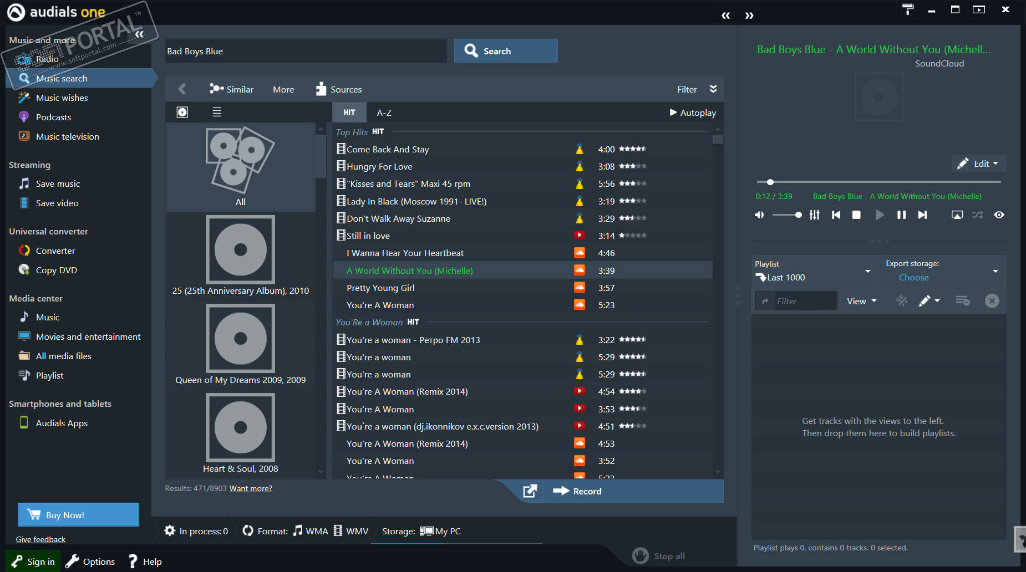The image size is (1026, 572).
Task: Click the open external popup icon beside Record
Action: tap(530, 491)
